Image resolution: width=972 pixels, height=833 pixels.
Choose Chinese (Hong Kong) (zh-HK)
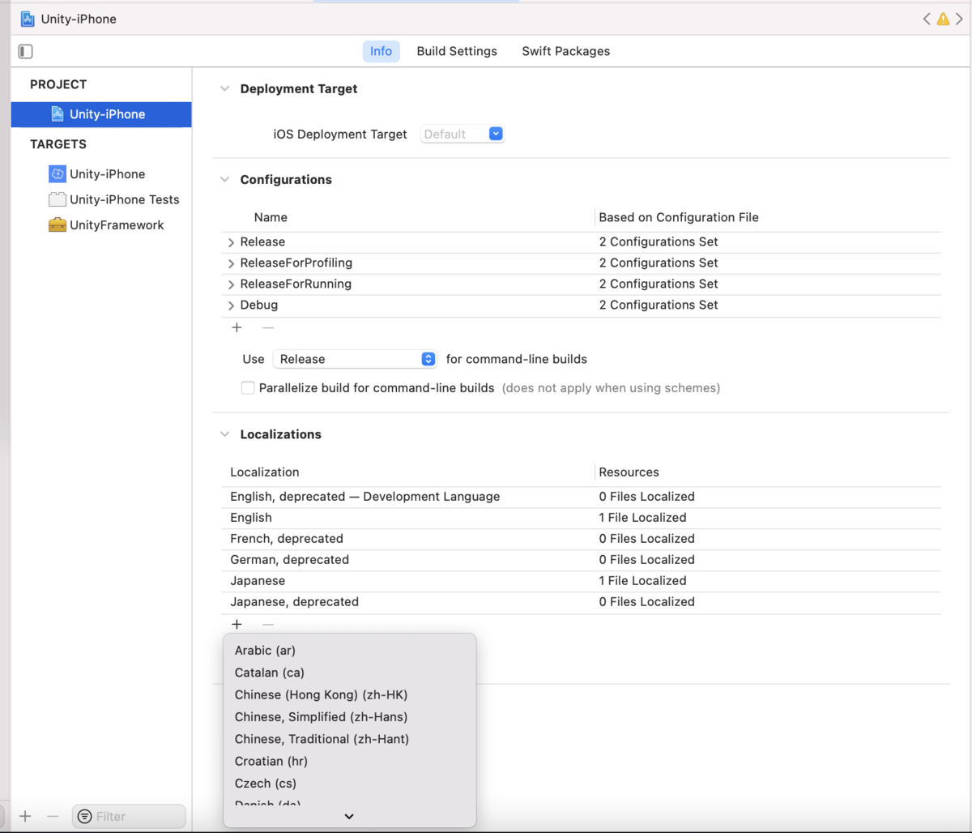[349, 694]
